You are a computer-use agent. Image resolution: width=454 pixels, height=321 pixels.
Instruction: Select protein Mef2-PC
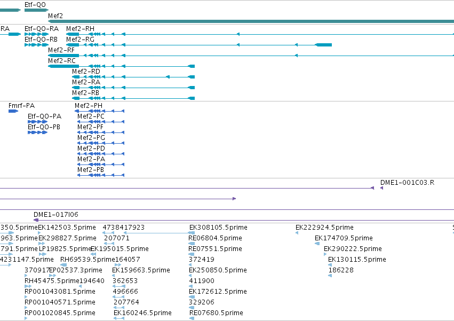[101, 122]
